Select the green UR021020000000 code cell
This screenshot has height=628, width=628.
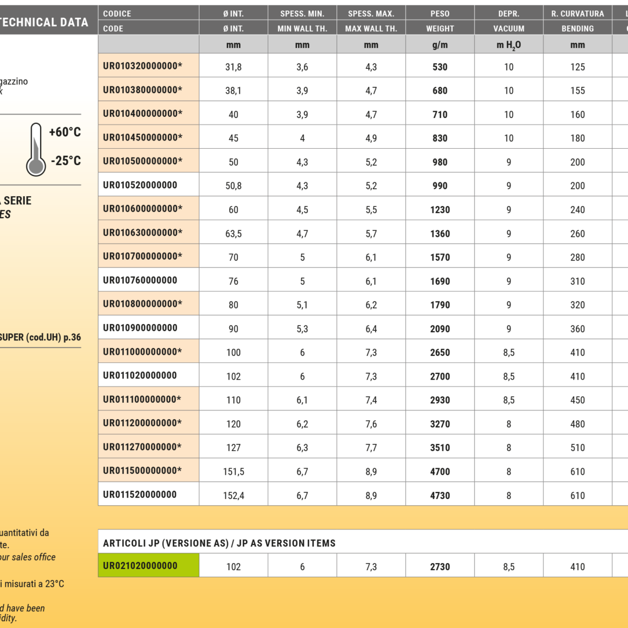148,566
